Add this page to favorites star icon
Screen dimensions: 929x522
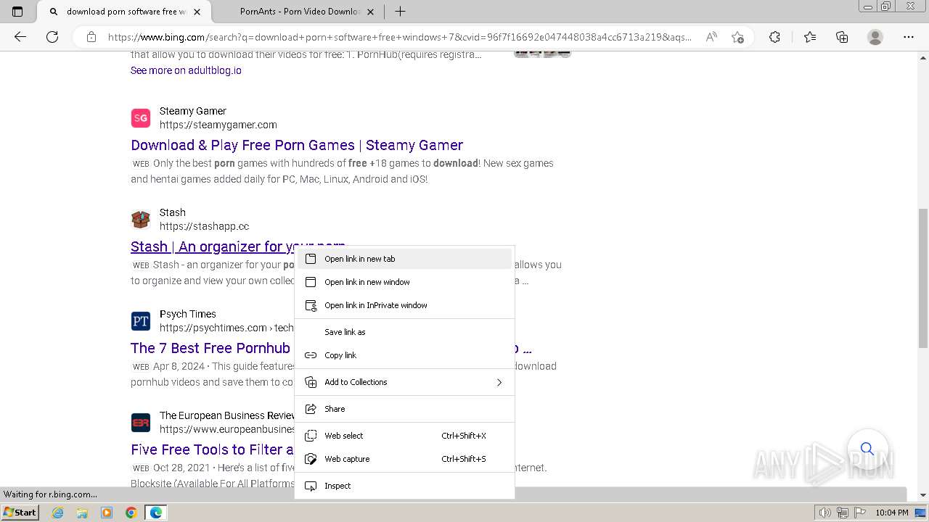click(737, 37)
